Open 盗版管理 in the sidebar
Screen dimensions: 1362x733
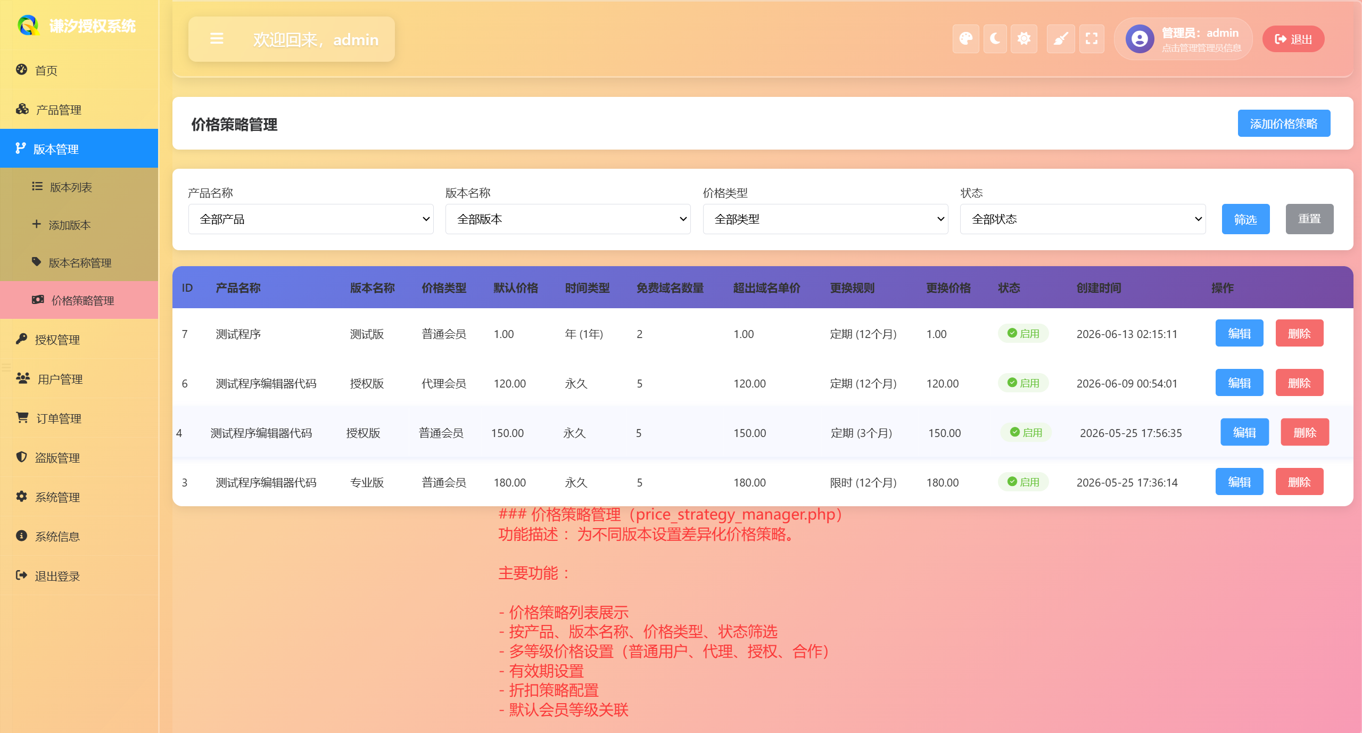tap(79, 458)
